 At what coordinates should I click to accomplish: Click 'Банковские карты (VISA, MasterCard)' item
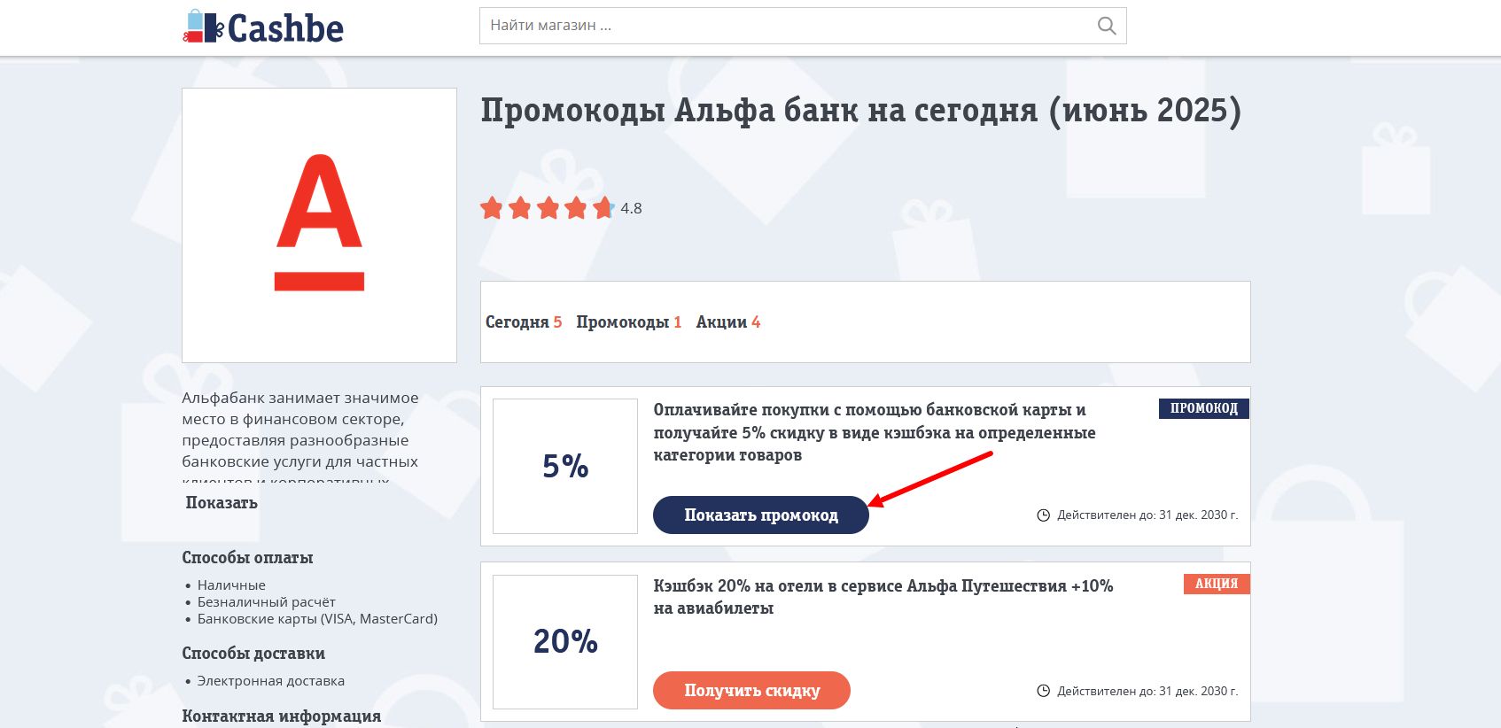(317, 619)
